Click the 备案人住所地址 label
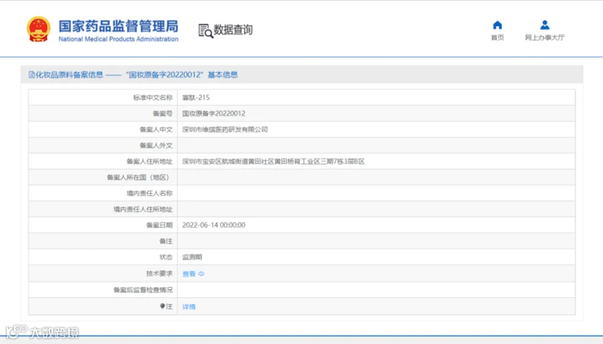 (149, 161)
